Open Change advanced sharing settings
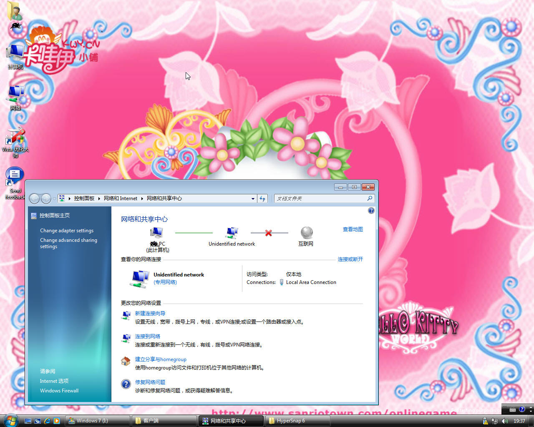 pos(68,243)
